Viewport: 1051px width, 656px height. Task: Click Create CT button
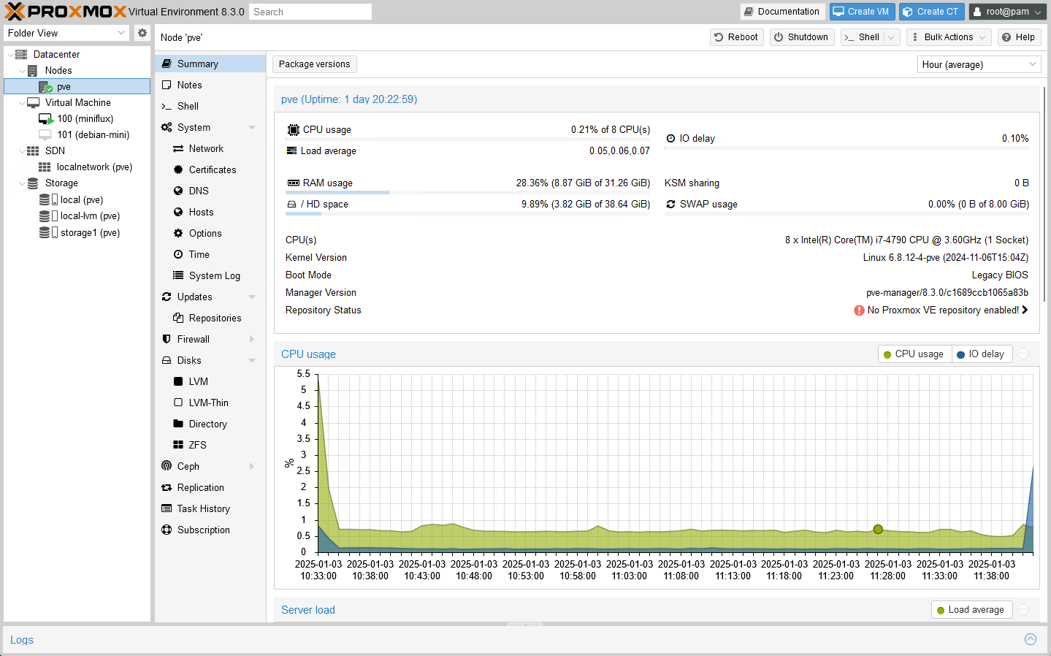[930, 12]
